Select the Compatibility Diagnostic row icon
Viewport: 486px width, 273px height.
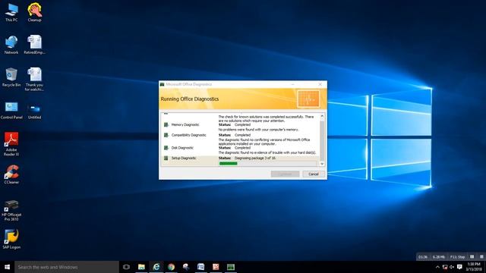166,135
